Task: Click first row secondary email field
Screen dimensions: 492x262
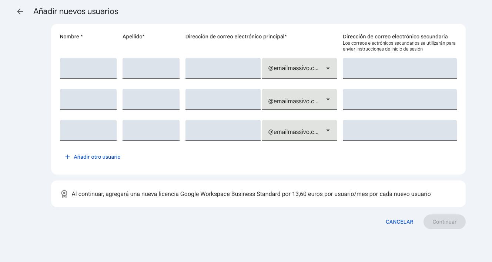Action: click(x=399, y=68)
